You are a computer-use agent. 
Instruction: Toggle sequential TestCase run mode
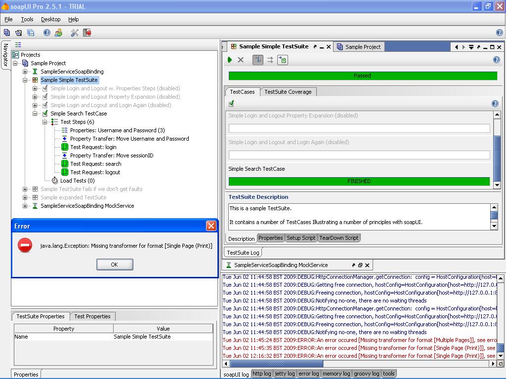257,60
